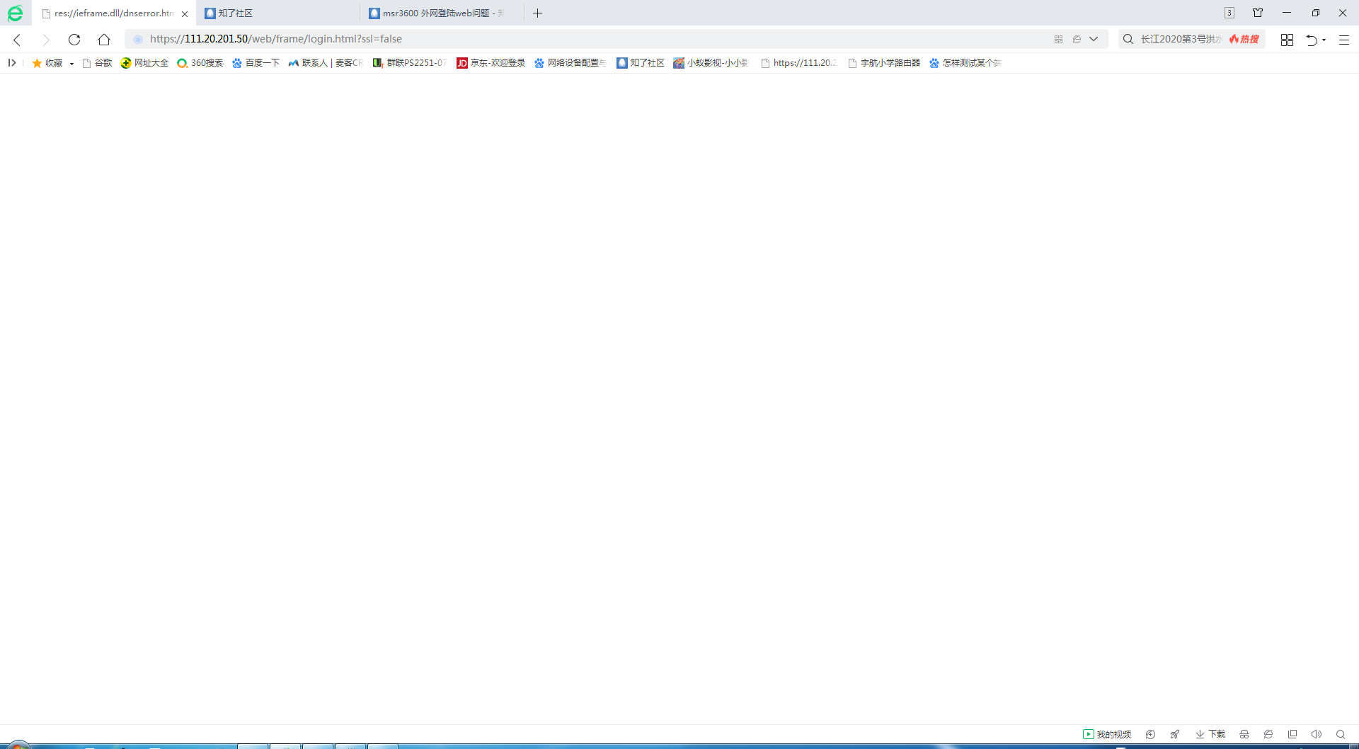Show the QR code for this page
Screen dimensions: 1359x749
point(1058,39)
